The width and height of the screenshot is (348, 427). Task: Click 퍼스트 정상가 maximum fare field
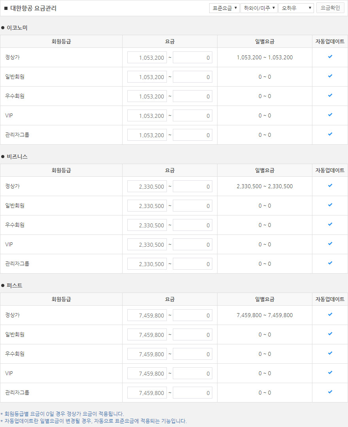(193, 316)
